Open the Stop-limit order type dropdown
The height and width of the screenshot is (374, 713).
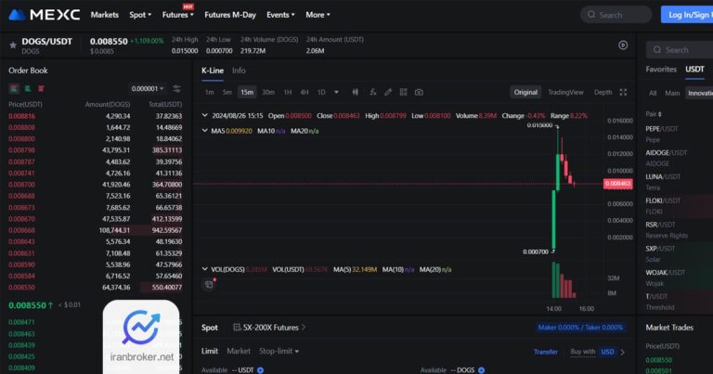(x=279, y=352)
